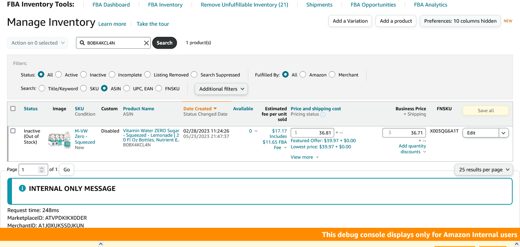Expand Add quantity discounts

click(x=412, y=149)
